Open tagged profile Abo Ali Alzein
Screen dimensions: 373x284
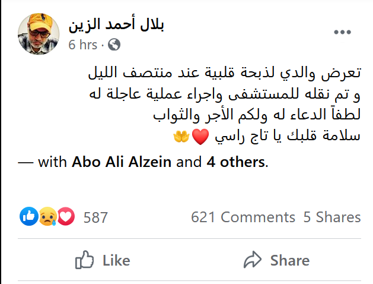(122, 162)
